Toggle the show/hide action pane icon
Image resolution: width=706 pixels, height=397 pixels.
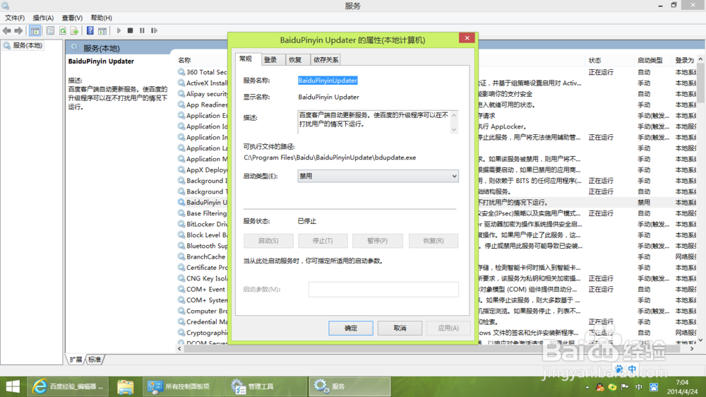[102, 30]
